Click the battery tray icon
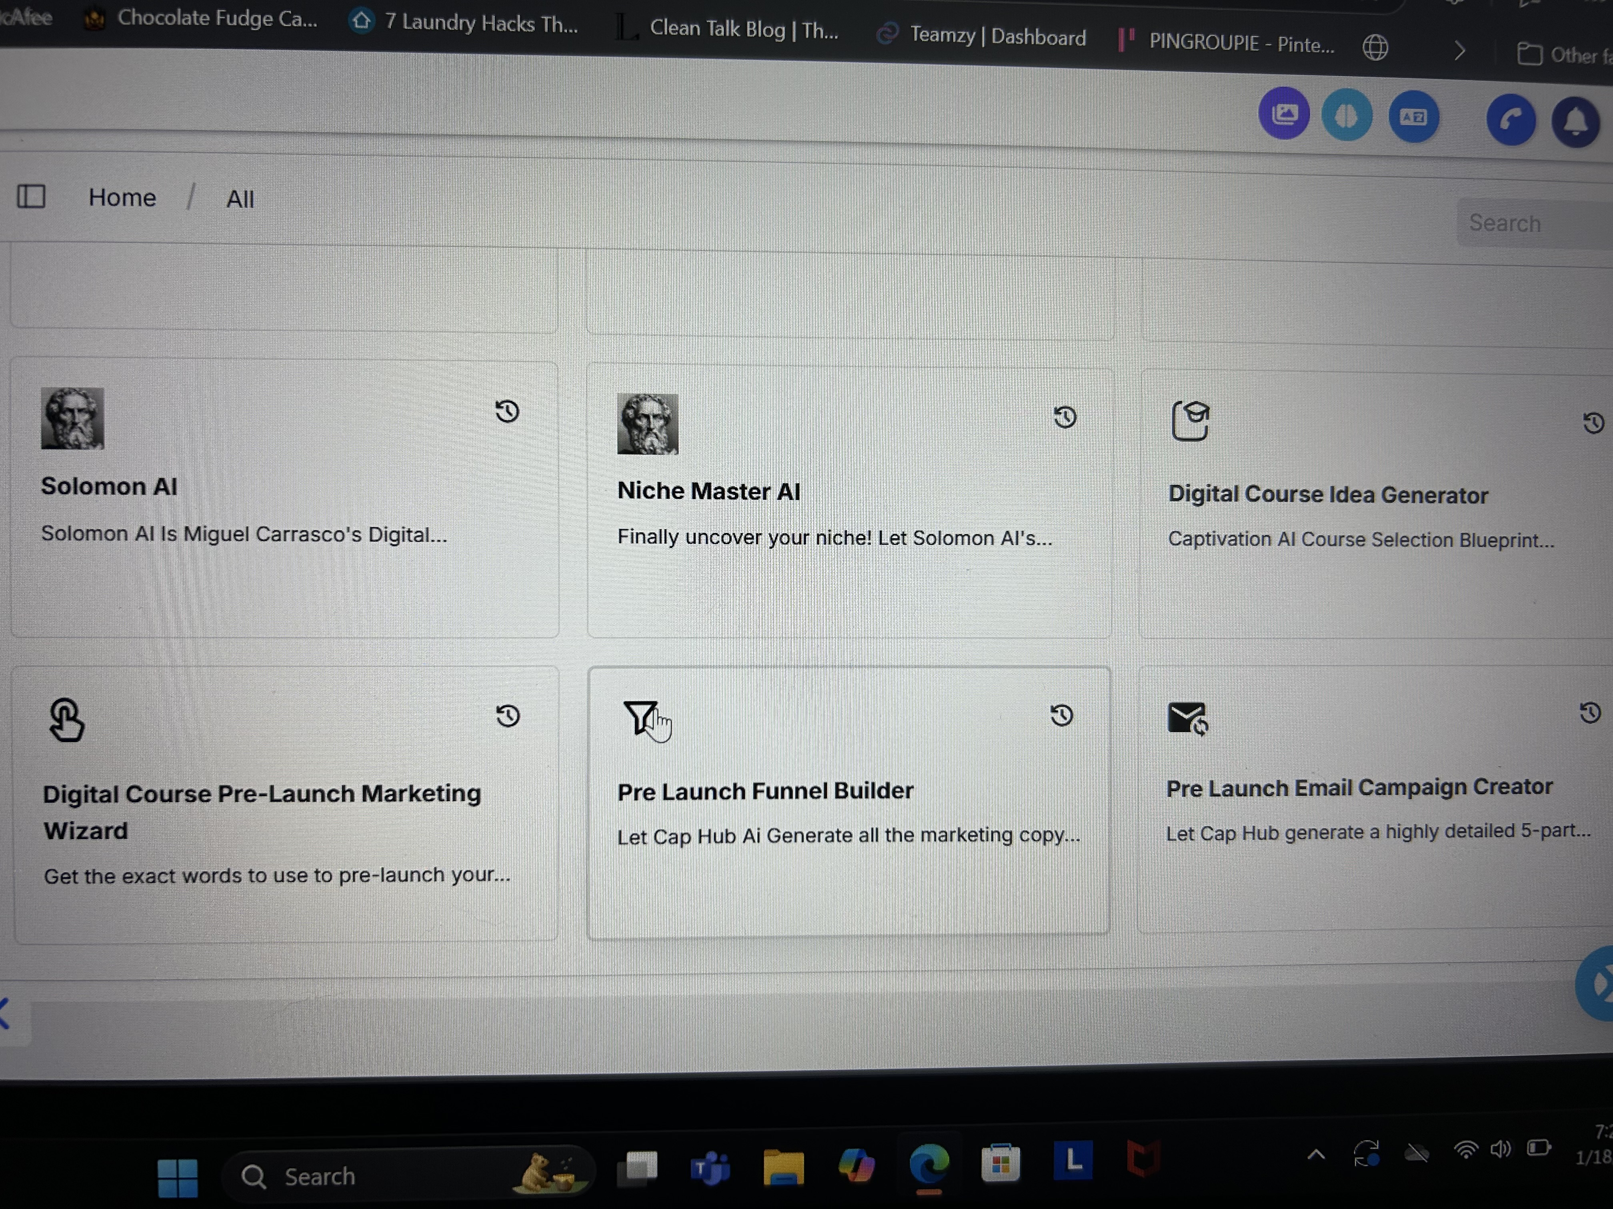 tap(1539, 1148)
